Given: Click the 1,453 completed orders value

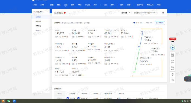Looking at the screenshot, I should tap(75, 60).
